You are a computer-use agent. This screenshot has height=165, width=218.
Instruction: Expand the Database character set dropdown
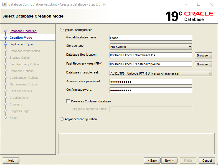[161, 73]
